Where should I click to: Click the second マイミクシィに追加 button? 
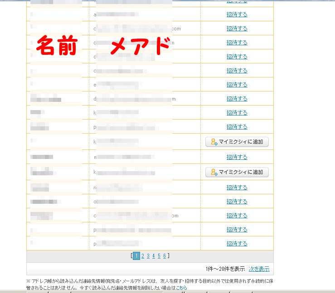[x=237, y=172]
